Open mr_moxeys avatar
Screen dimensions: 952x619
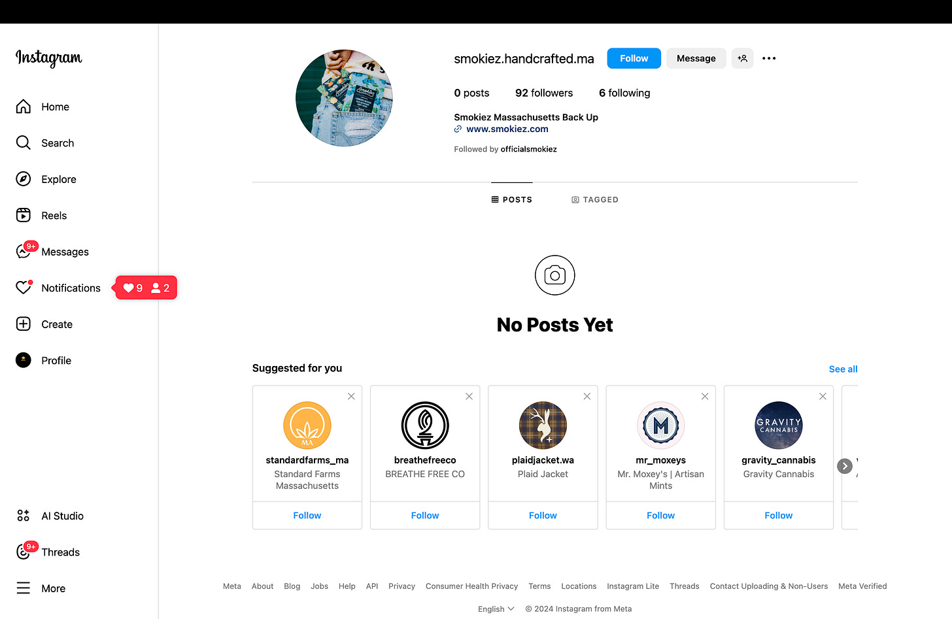tap(661, 426)
